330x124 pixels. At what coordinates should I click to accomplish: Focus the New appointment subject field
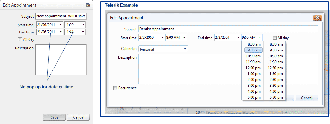pos(61,16)
